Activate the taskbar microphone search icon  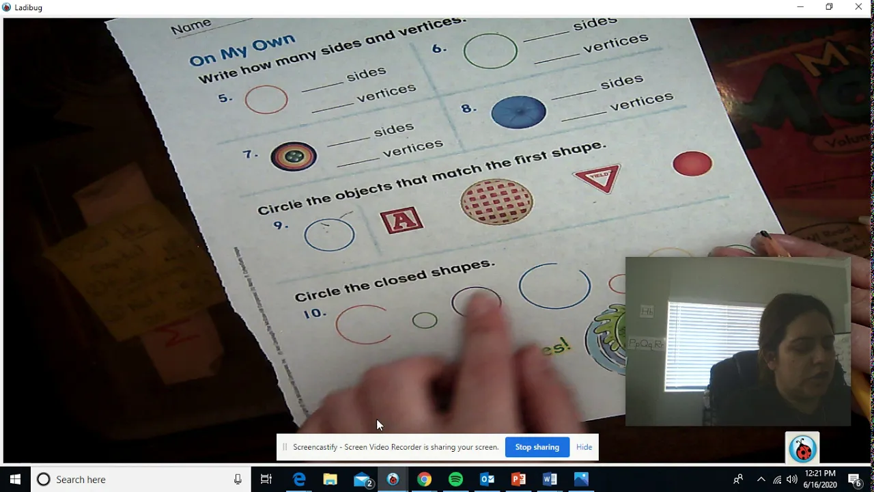[238, 479]
